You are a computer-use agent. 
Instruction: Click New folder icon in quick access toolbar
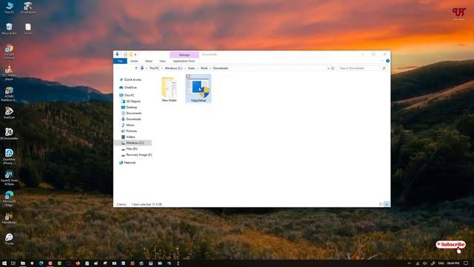[130, 54]
